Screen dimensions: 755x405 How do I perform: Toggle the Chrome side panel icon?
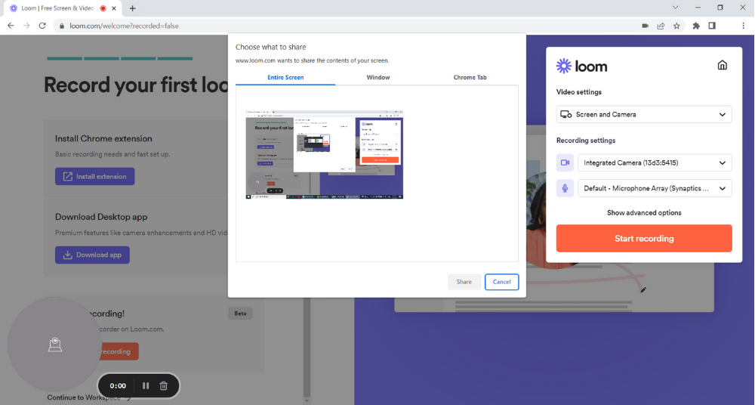712,26
